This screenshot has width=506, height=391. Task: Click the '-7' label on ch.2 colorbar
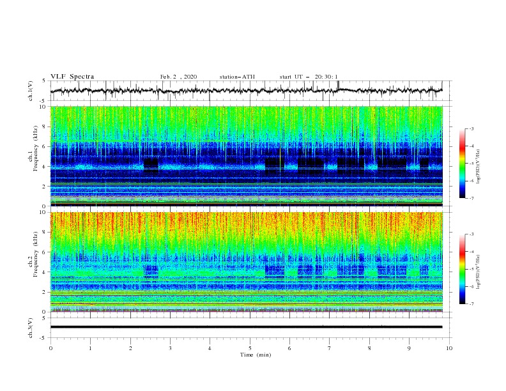(471, 304)
